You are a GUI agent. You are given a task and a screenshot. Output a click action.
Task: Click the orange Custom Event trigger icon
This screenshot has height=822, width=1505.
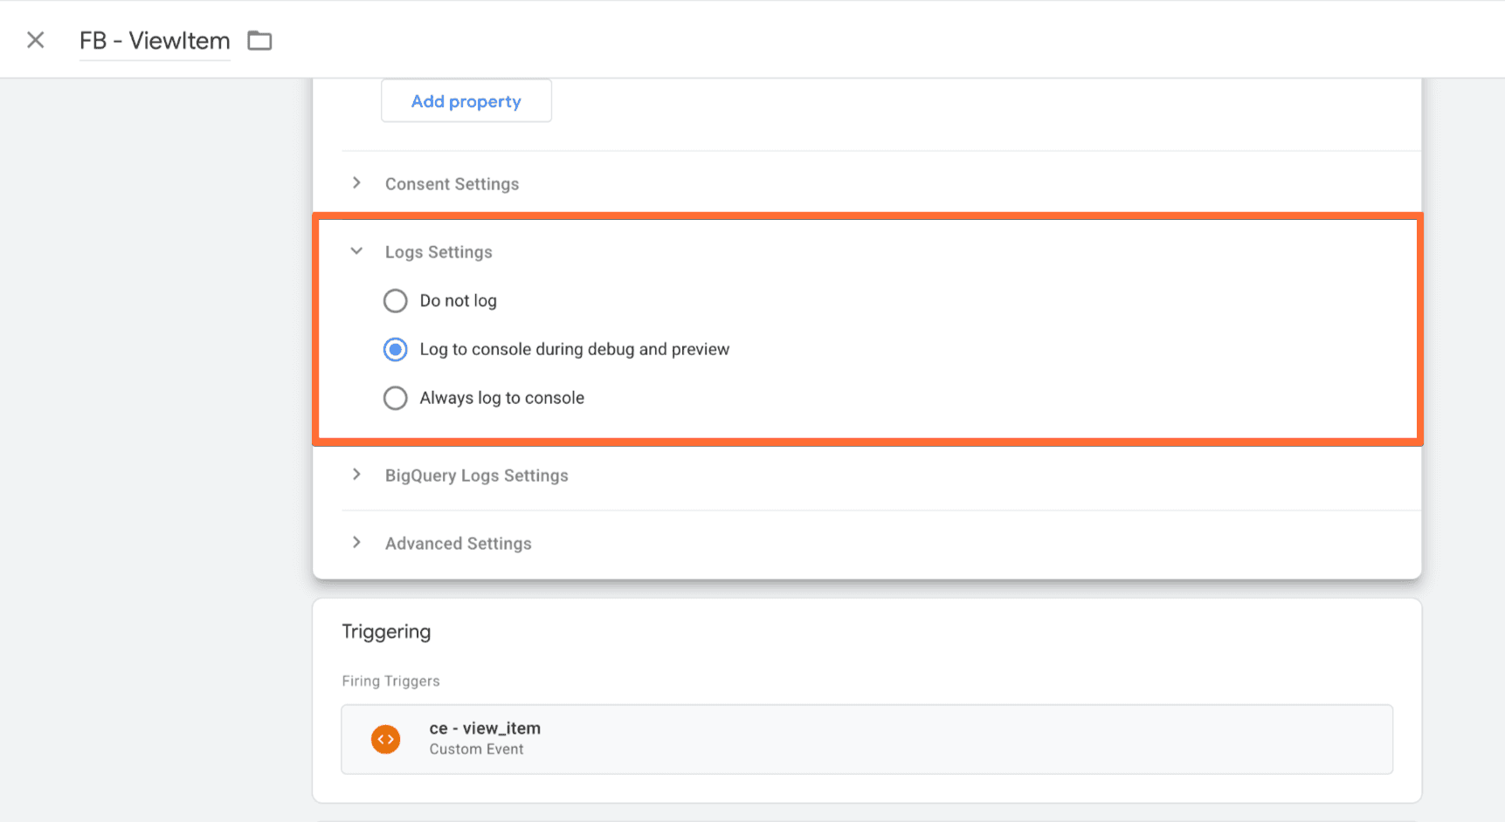point(386,739)
